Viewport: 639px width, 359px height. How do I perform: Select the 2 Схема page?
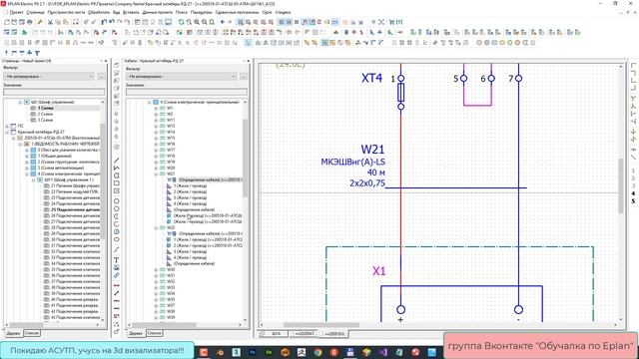[45, 115]
